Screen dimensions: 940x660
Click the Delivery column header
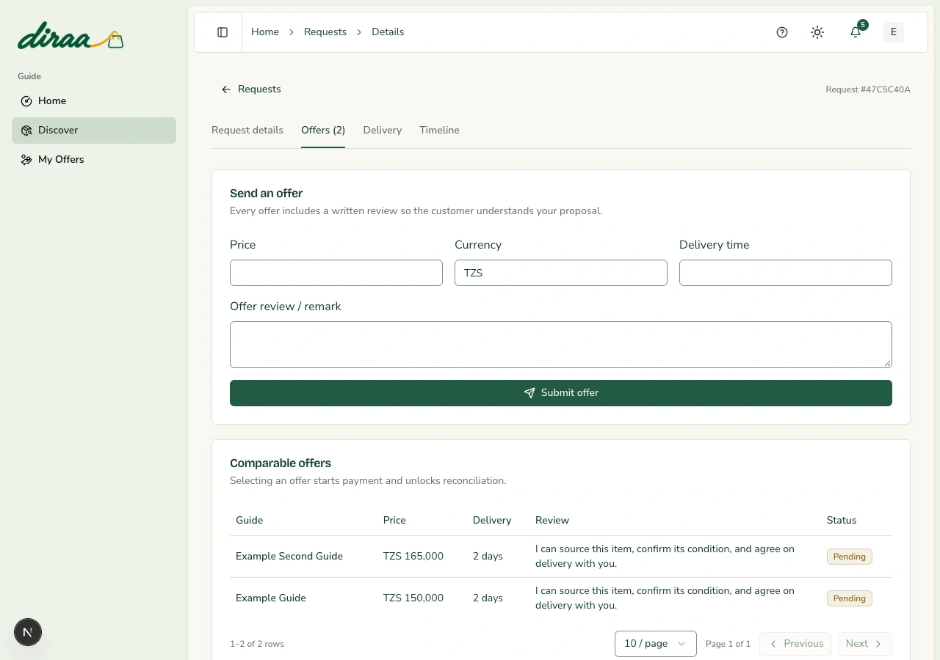point(492,521)
